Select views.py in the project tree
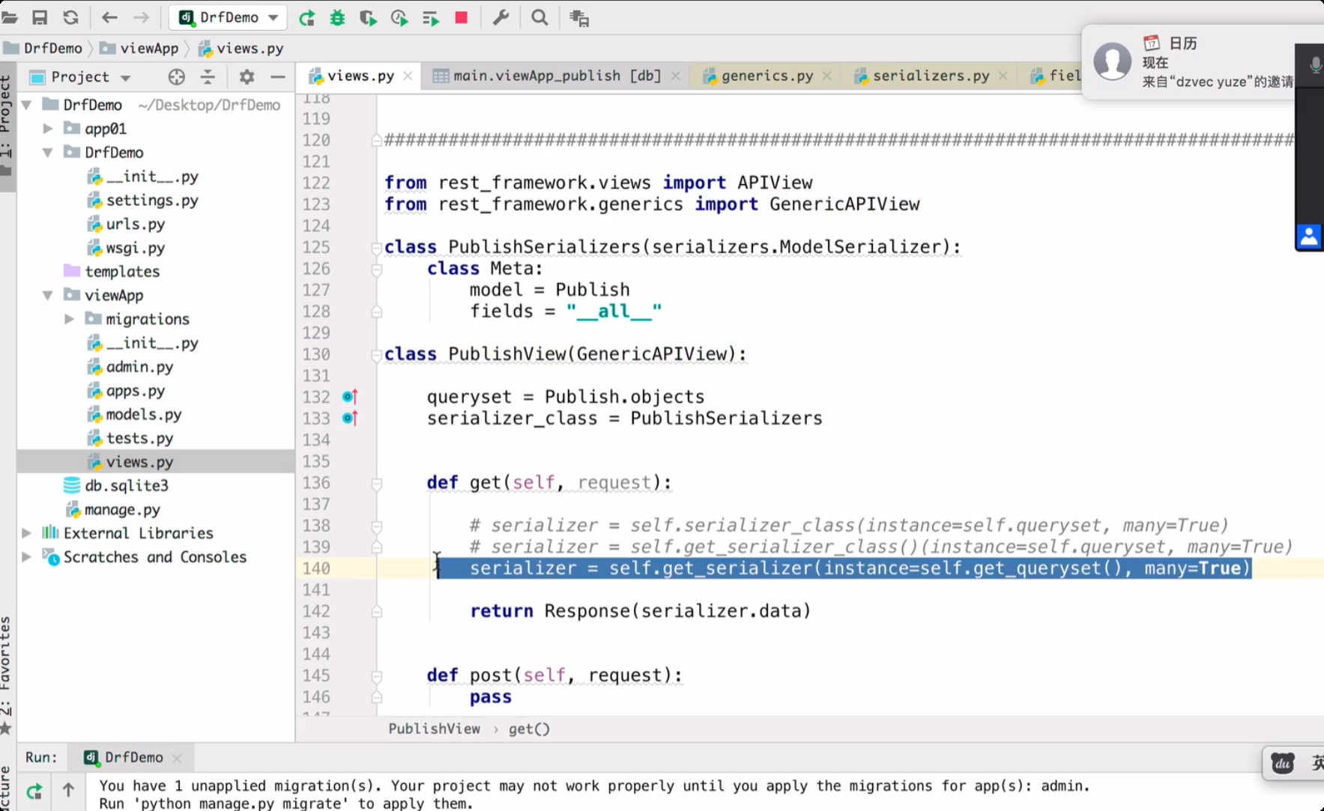The width and height of the screenshot is (1324, 811). [x=130, y=462]
